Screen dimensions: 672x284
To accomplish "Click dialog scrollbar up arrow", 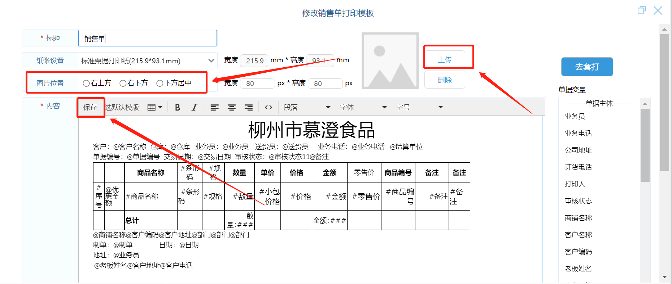I will point(664,29).
